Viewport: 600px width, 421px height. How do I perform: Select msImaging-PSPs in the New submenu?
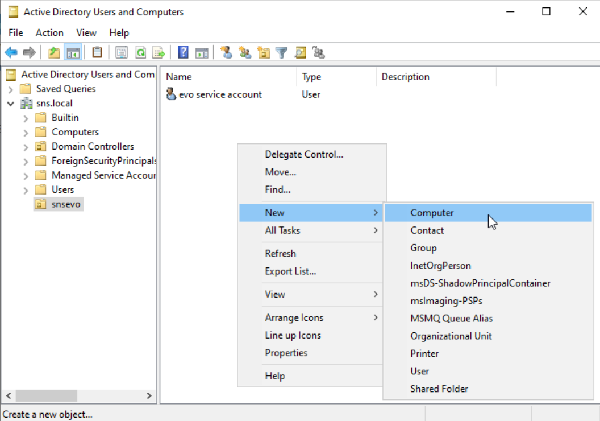tap(488, 301)
